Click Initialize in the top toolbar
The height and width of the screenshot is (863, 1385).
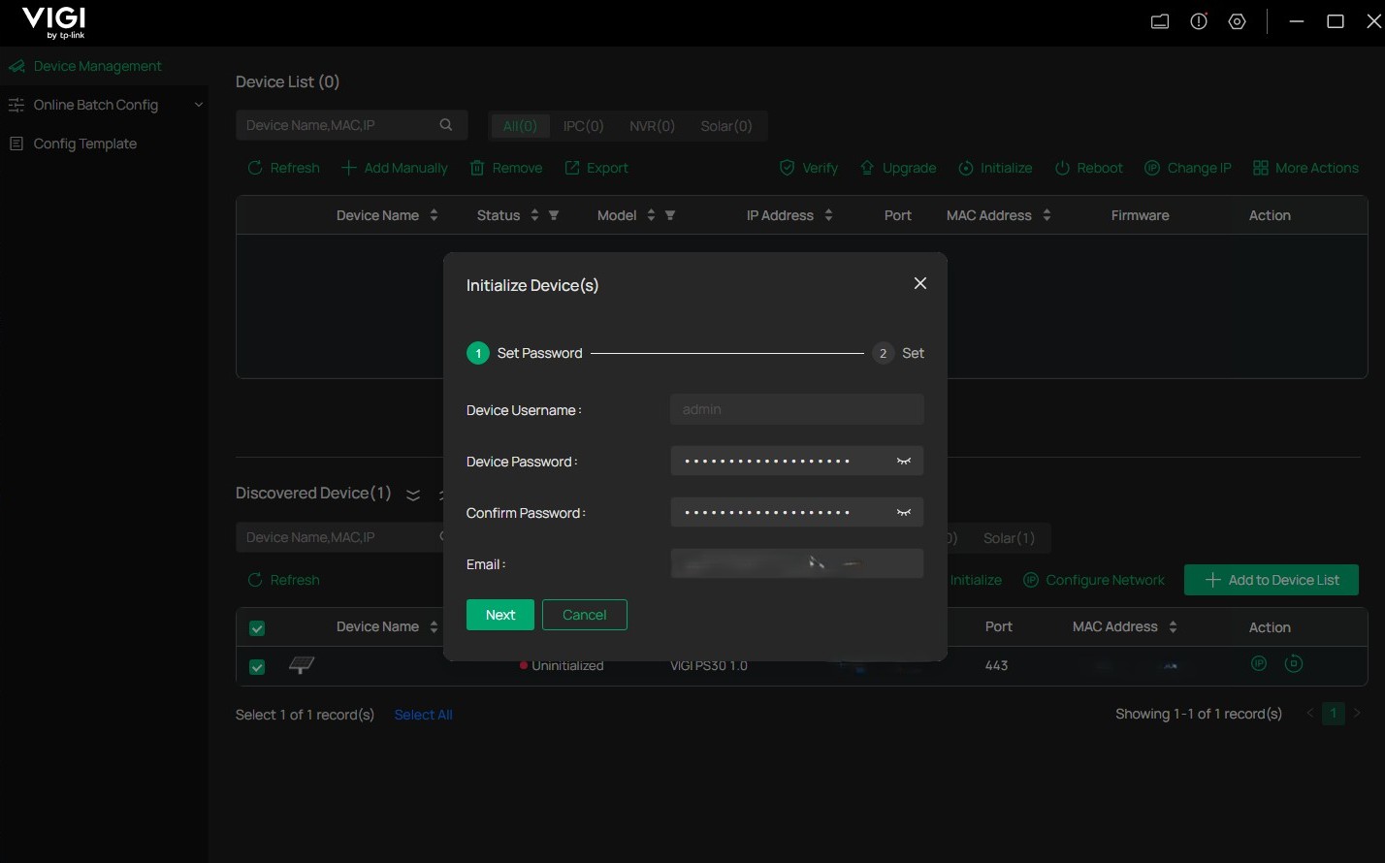click(x=995, y=168)
